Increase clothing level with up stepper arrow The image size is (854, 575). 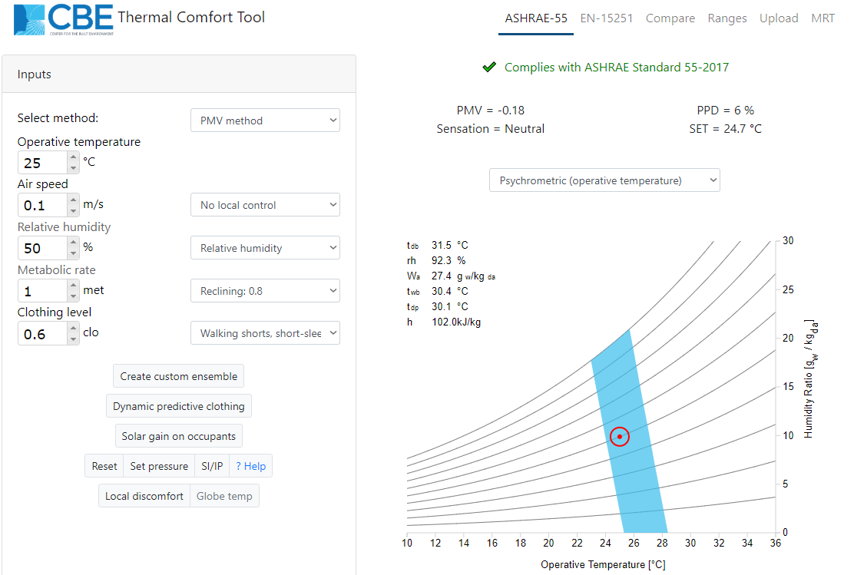[x=73, y=328]
